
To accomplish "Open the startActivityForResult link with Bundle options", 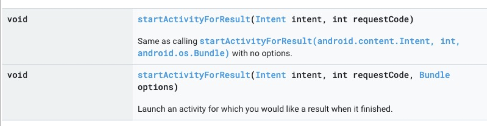I will pos(194,75).
